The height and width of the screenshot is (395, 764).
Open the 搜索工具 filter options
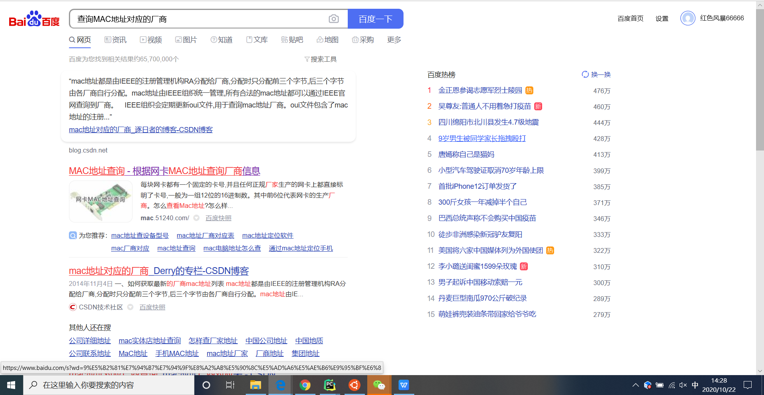pos(321,59)
